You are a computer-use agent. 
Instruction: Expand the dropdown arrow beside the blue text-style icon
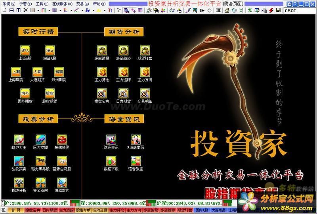pyautogui.click(x=94, y=11)
